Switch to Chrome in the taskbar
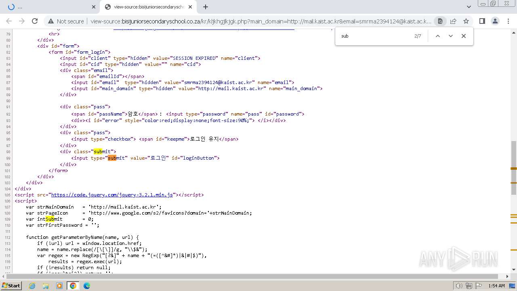The height and width of the screenshot is (291, 517). click(73, 286)
